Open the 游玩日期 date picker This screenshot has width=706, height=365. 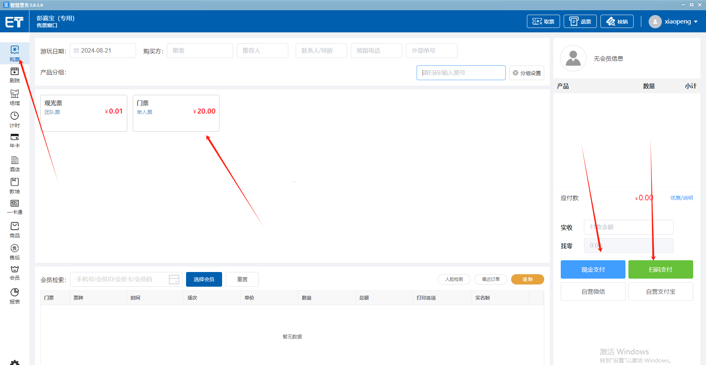[x=103, y=51]
